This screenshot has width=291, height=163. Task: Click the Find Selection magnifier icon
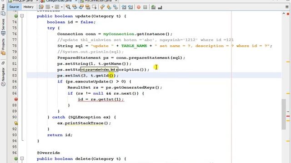[x=68, y=7]
